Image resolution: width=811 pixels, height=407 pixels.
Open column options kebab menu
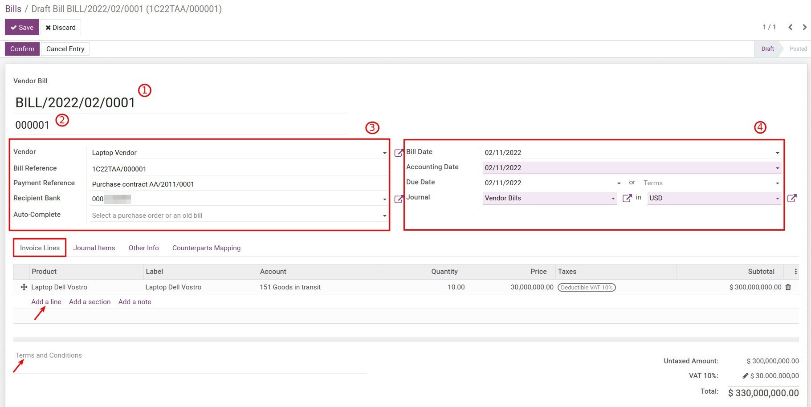pyautogui.click(x=795, y=272)
